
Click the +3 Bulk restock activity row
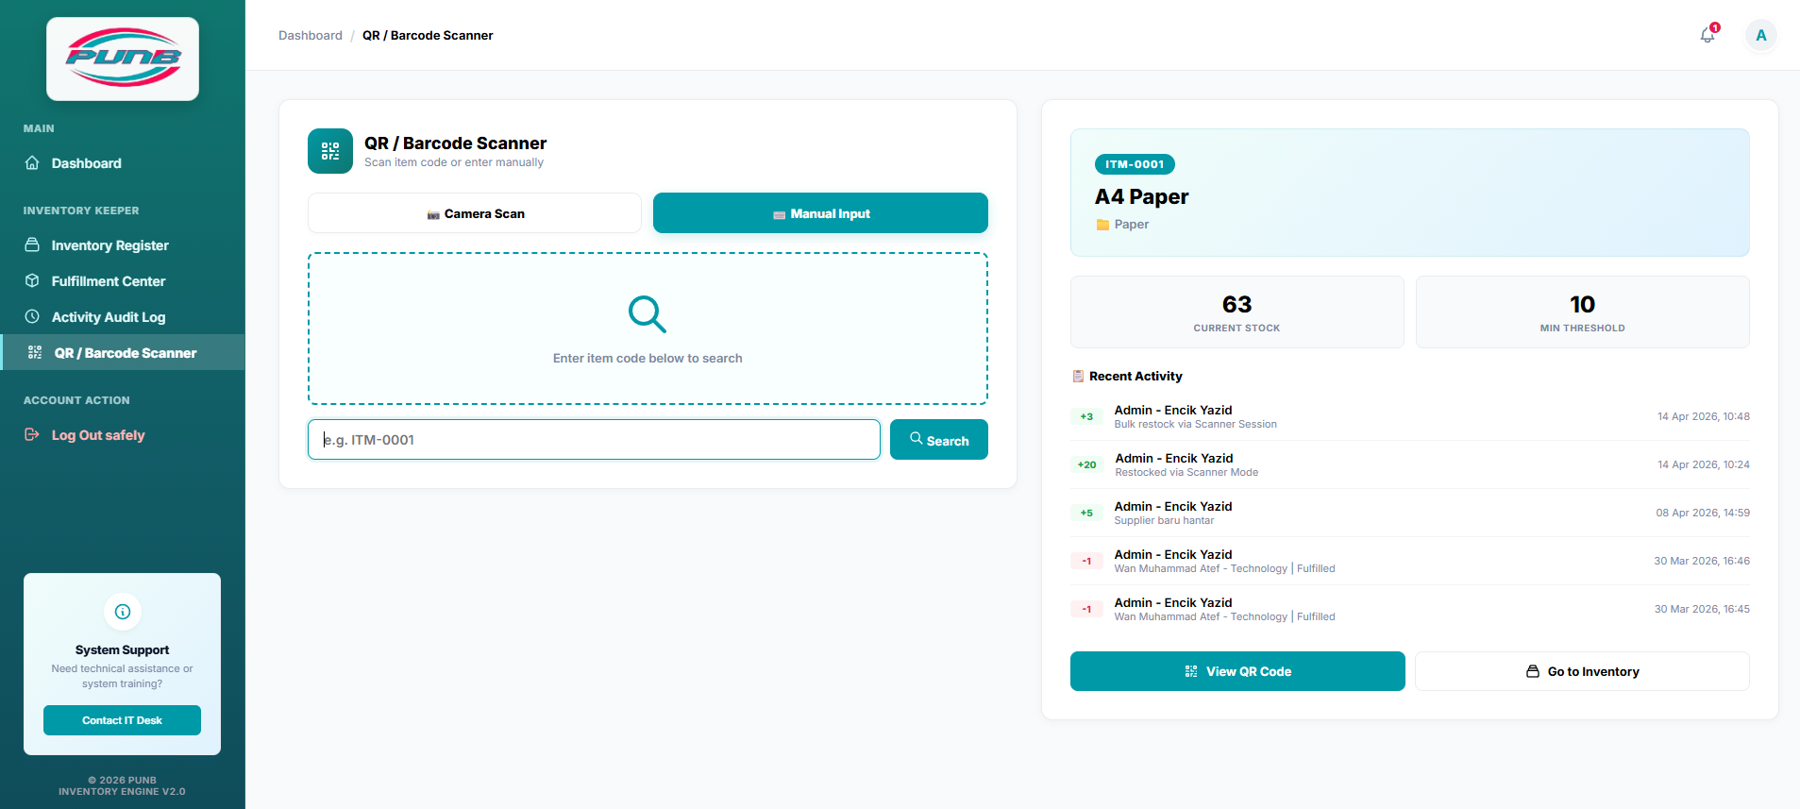coord(1410,416)
